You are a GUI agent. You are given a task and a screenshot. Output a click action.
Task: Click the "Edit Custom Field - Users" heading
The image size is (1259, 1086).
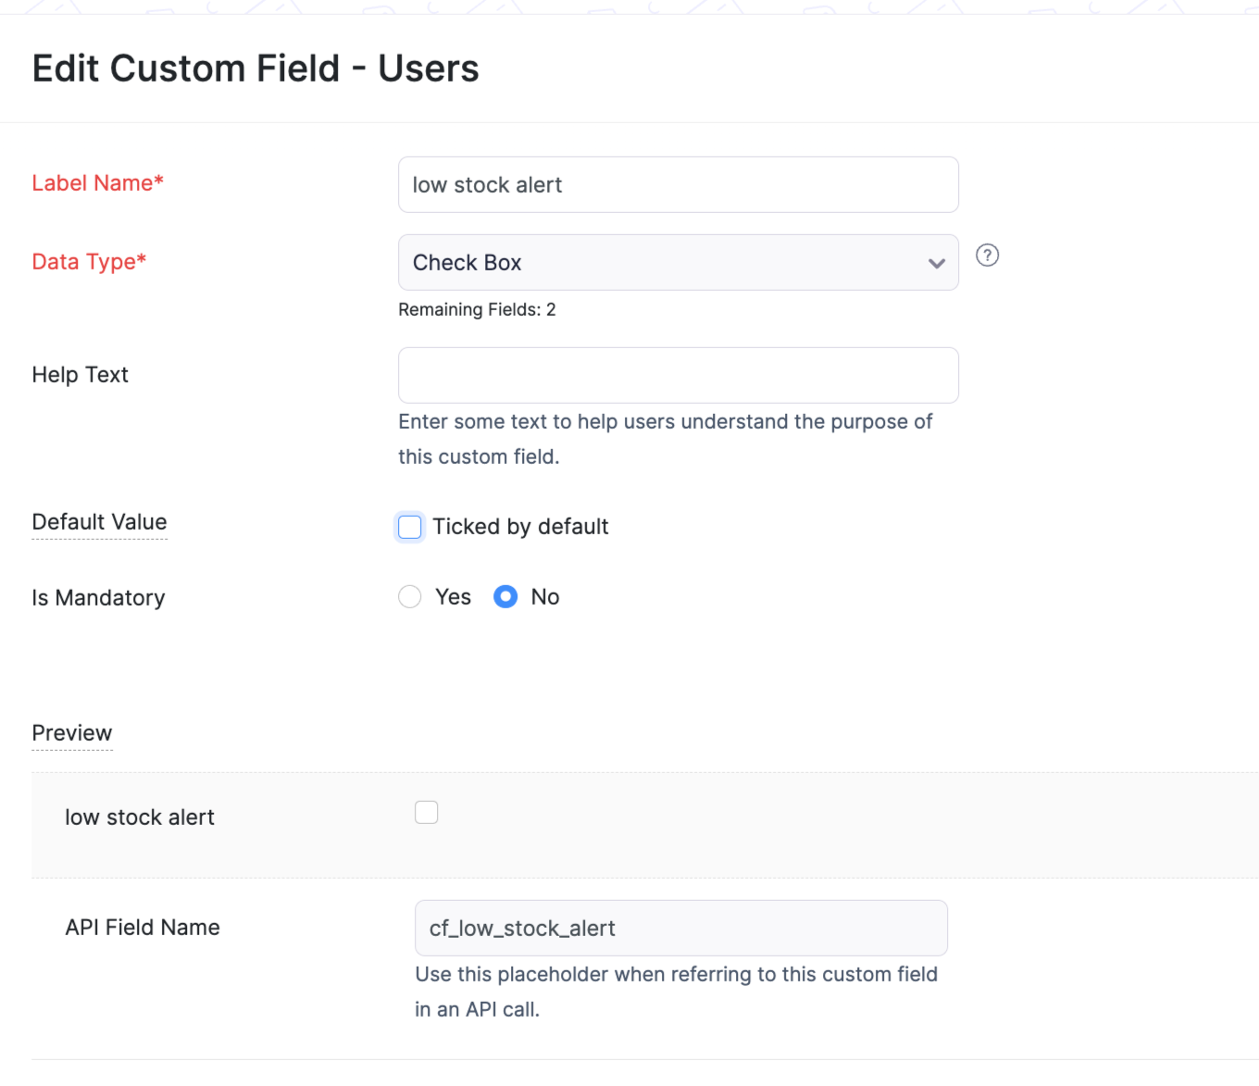coord(256,69)
